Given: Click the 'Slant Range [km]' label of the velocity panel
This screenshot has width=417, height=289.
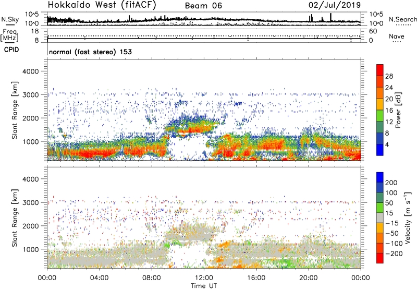Looking at the screenshot, I should (x=15, y=218).
